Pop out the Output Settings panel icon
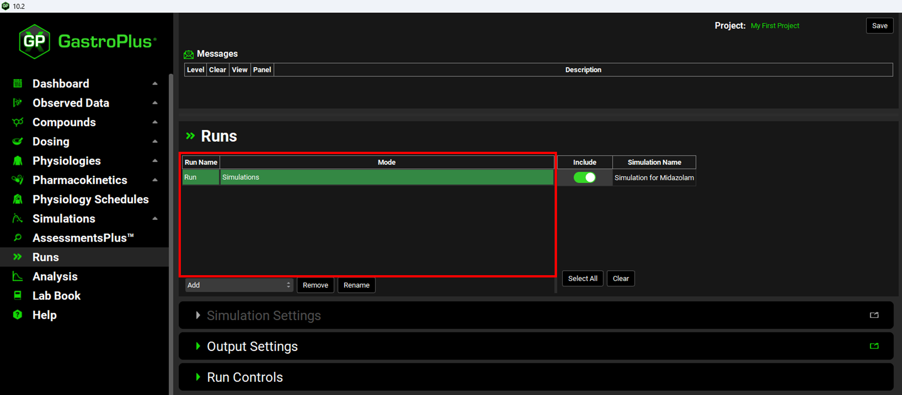The height and width of the screenshot is (395, 902). click(874, 346)
